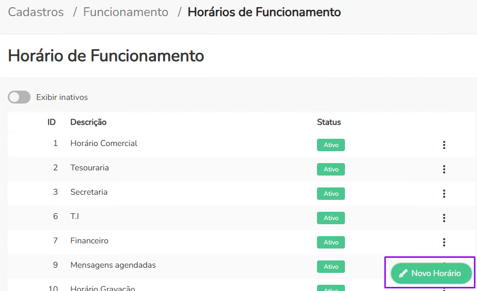
Task: Select the T.I schedule entry
Action: 75,216
